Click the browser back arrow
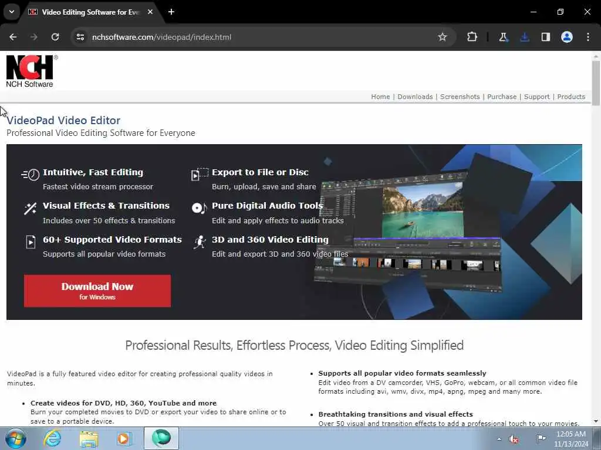Screen dimensions: 601x450 click(x=13, y=37)
